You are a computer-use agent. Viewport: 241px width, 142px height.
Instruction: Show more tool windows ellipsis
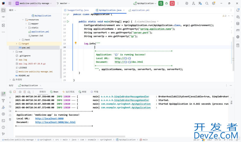point(3,32)
